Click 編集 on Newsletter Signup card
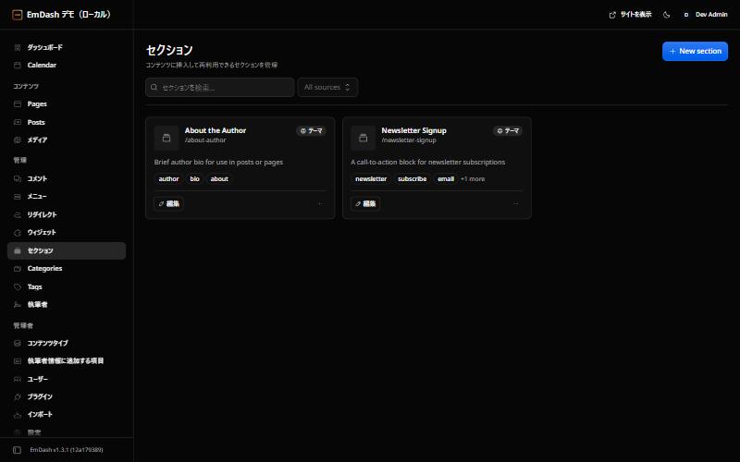Image resolution: width=740 pixels, height=462 pixels. point(365,203)
